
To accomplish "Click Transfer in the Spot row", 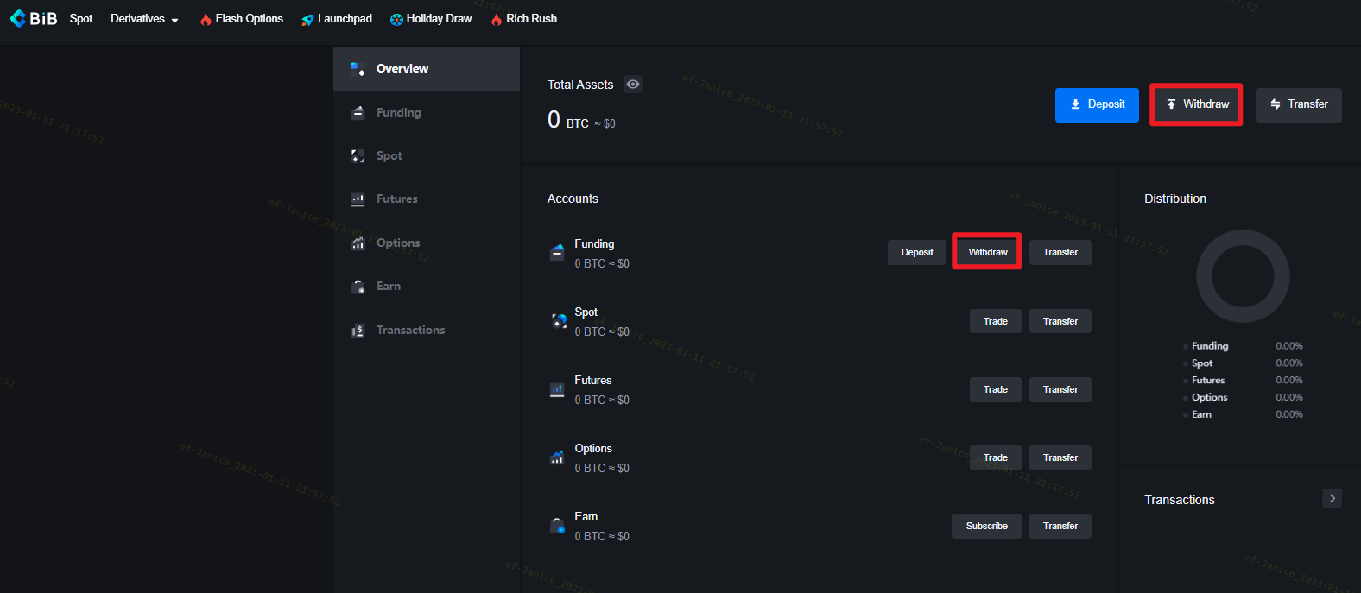I will 1060,321.
